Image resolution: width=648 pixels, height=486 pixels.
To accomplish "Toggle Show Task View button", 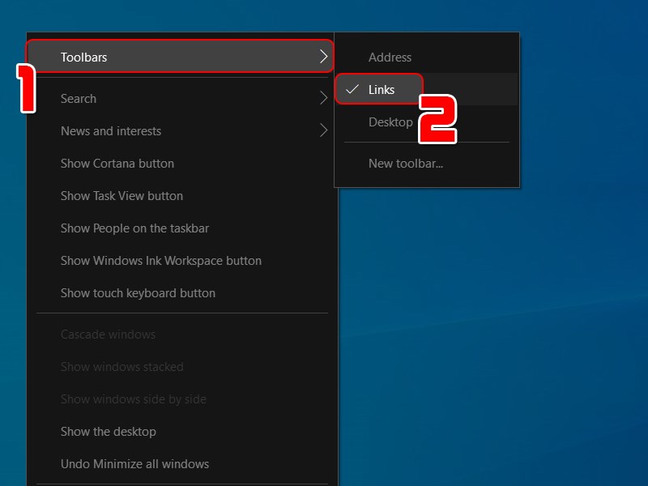I will point(122,196).
